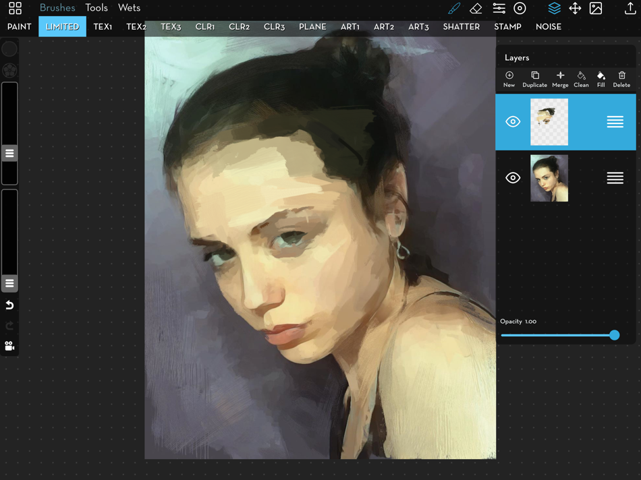This screenshot has width=641, height=480.
Task: Tap the share export icon
Action: pos(630,9)
